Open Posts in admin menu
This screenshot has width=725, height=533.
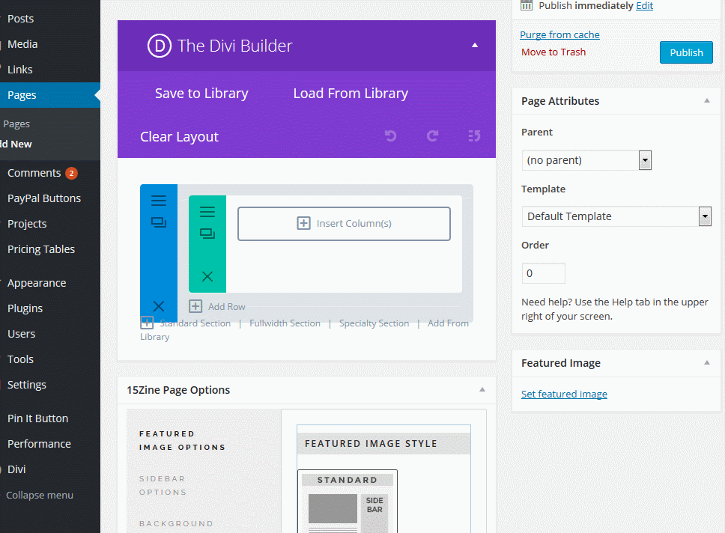21,19
